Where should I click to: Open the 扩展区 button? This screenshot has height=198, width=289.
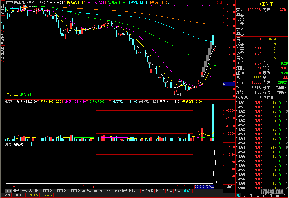tap(6, 195)
